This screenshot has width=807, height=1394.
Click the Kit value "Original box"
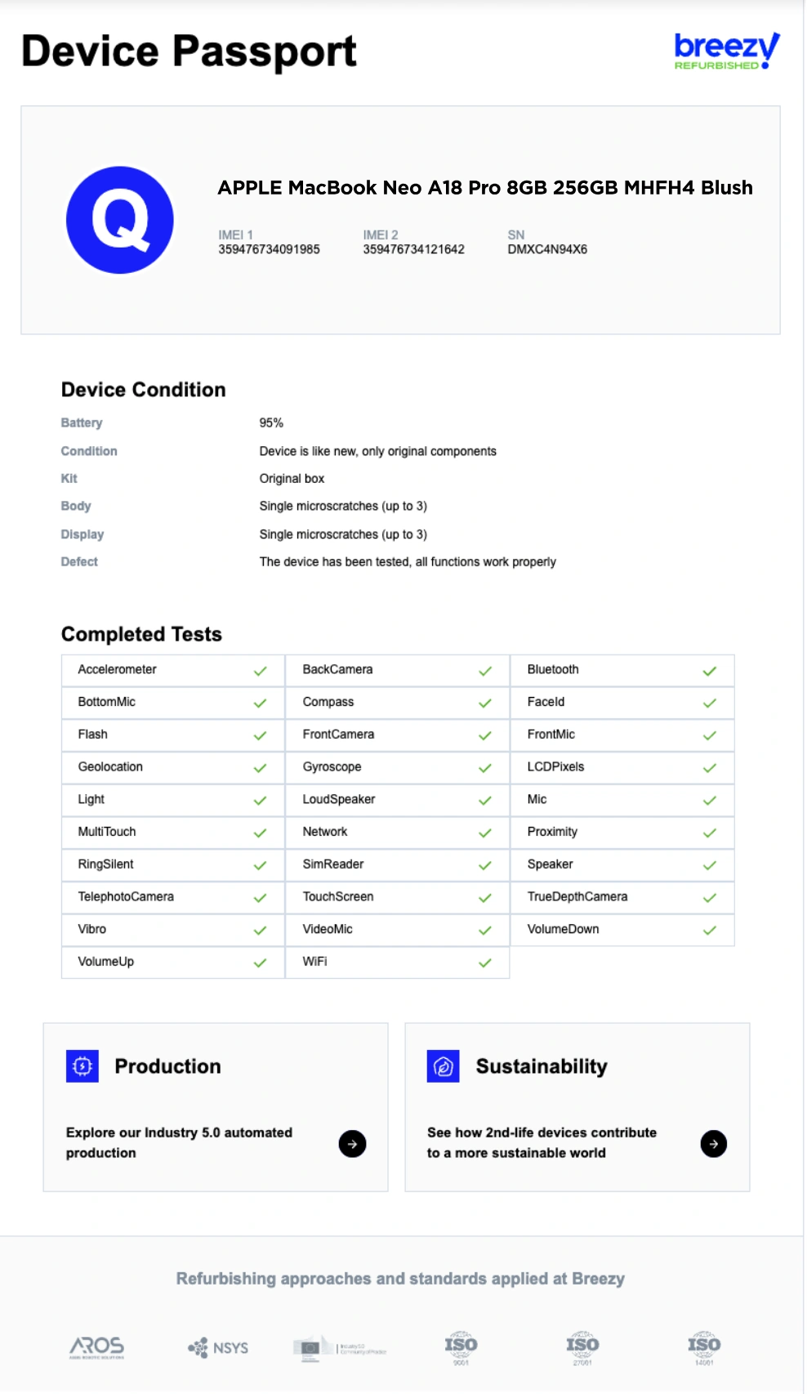292,479
